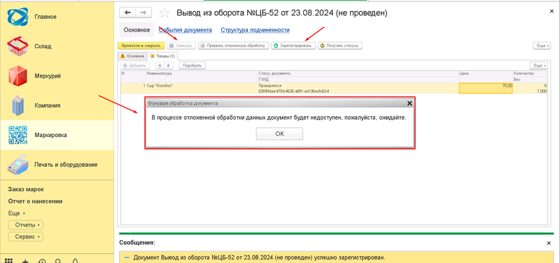The image size is (560, 263).
Task: Add document to favorites with star
Action: tap(164, 13)
